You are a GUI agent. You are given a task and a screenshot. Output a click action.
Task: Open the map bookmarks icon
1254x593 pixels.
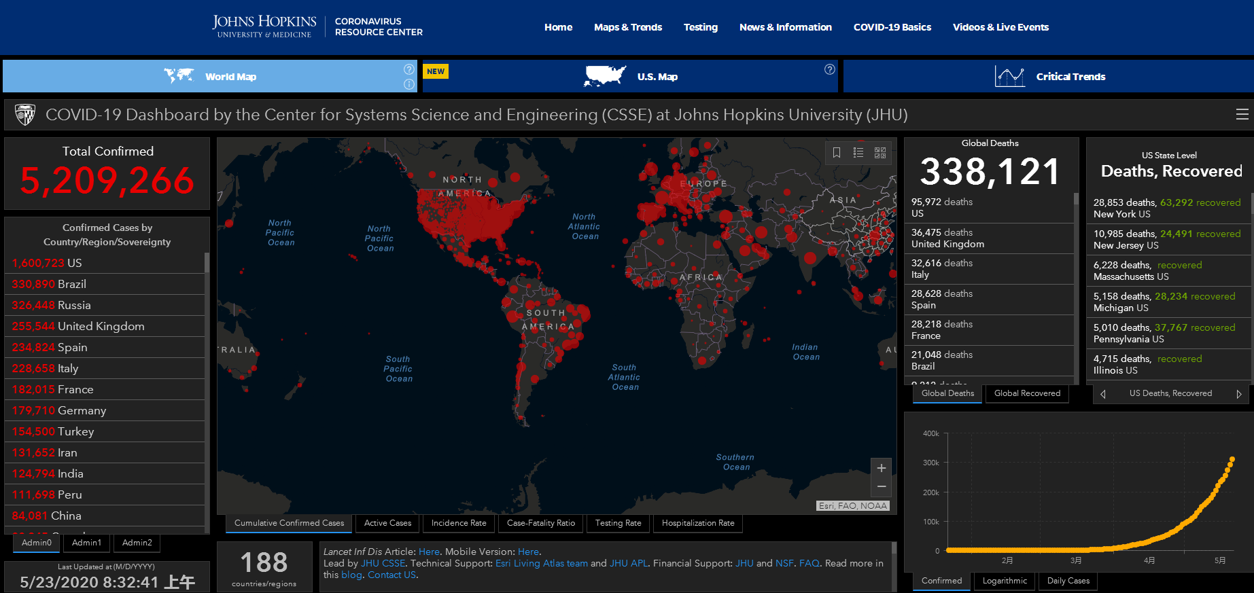(x=837, y=153)
